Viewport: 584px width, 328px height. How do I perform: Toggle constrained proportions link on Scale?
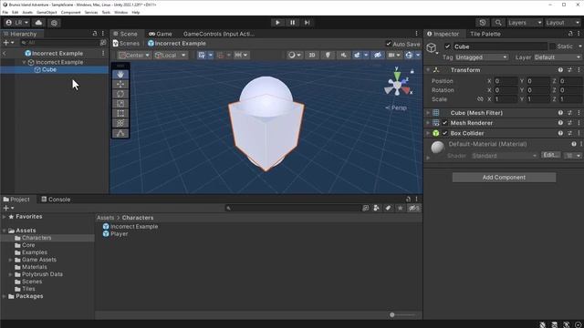[480, 99]
